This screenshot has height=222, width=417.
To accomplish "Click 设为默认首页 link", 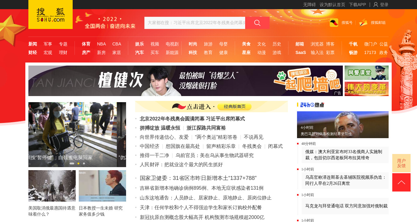I will coord(332,5).
